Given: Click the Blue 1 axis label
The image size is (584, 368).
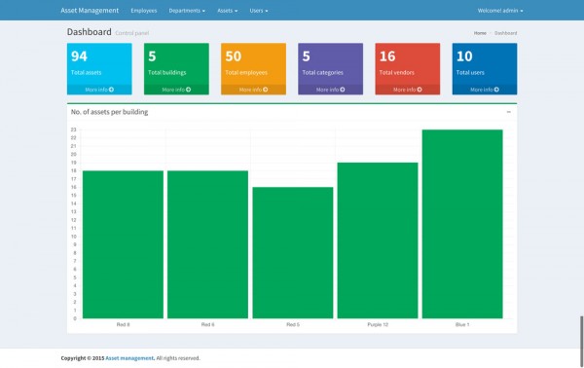Looking at the screenshot, I should [462, 325].
